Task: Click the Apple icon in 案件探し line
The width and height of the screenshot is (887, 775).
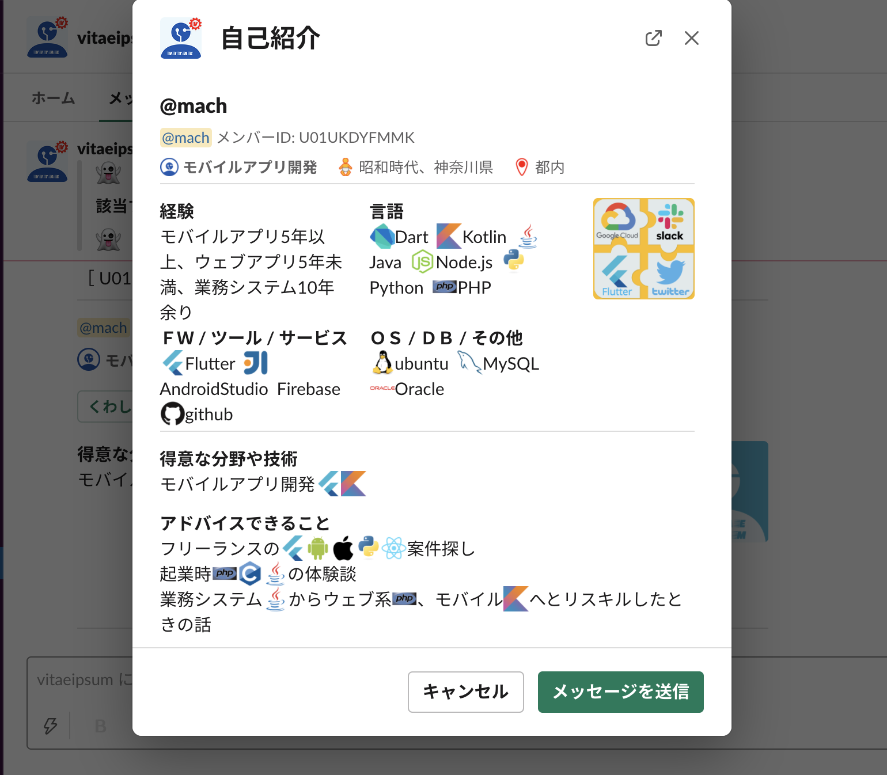Action: [343, 548]
